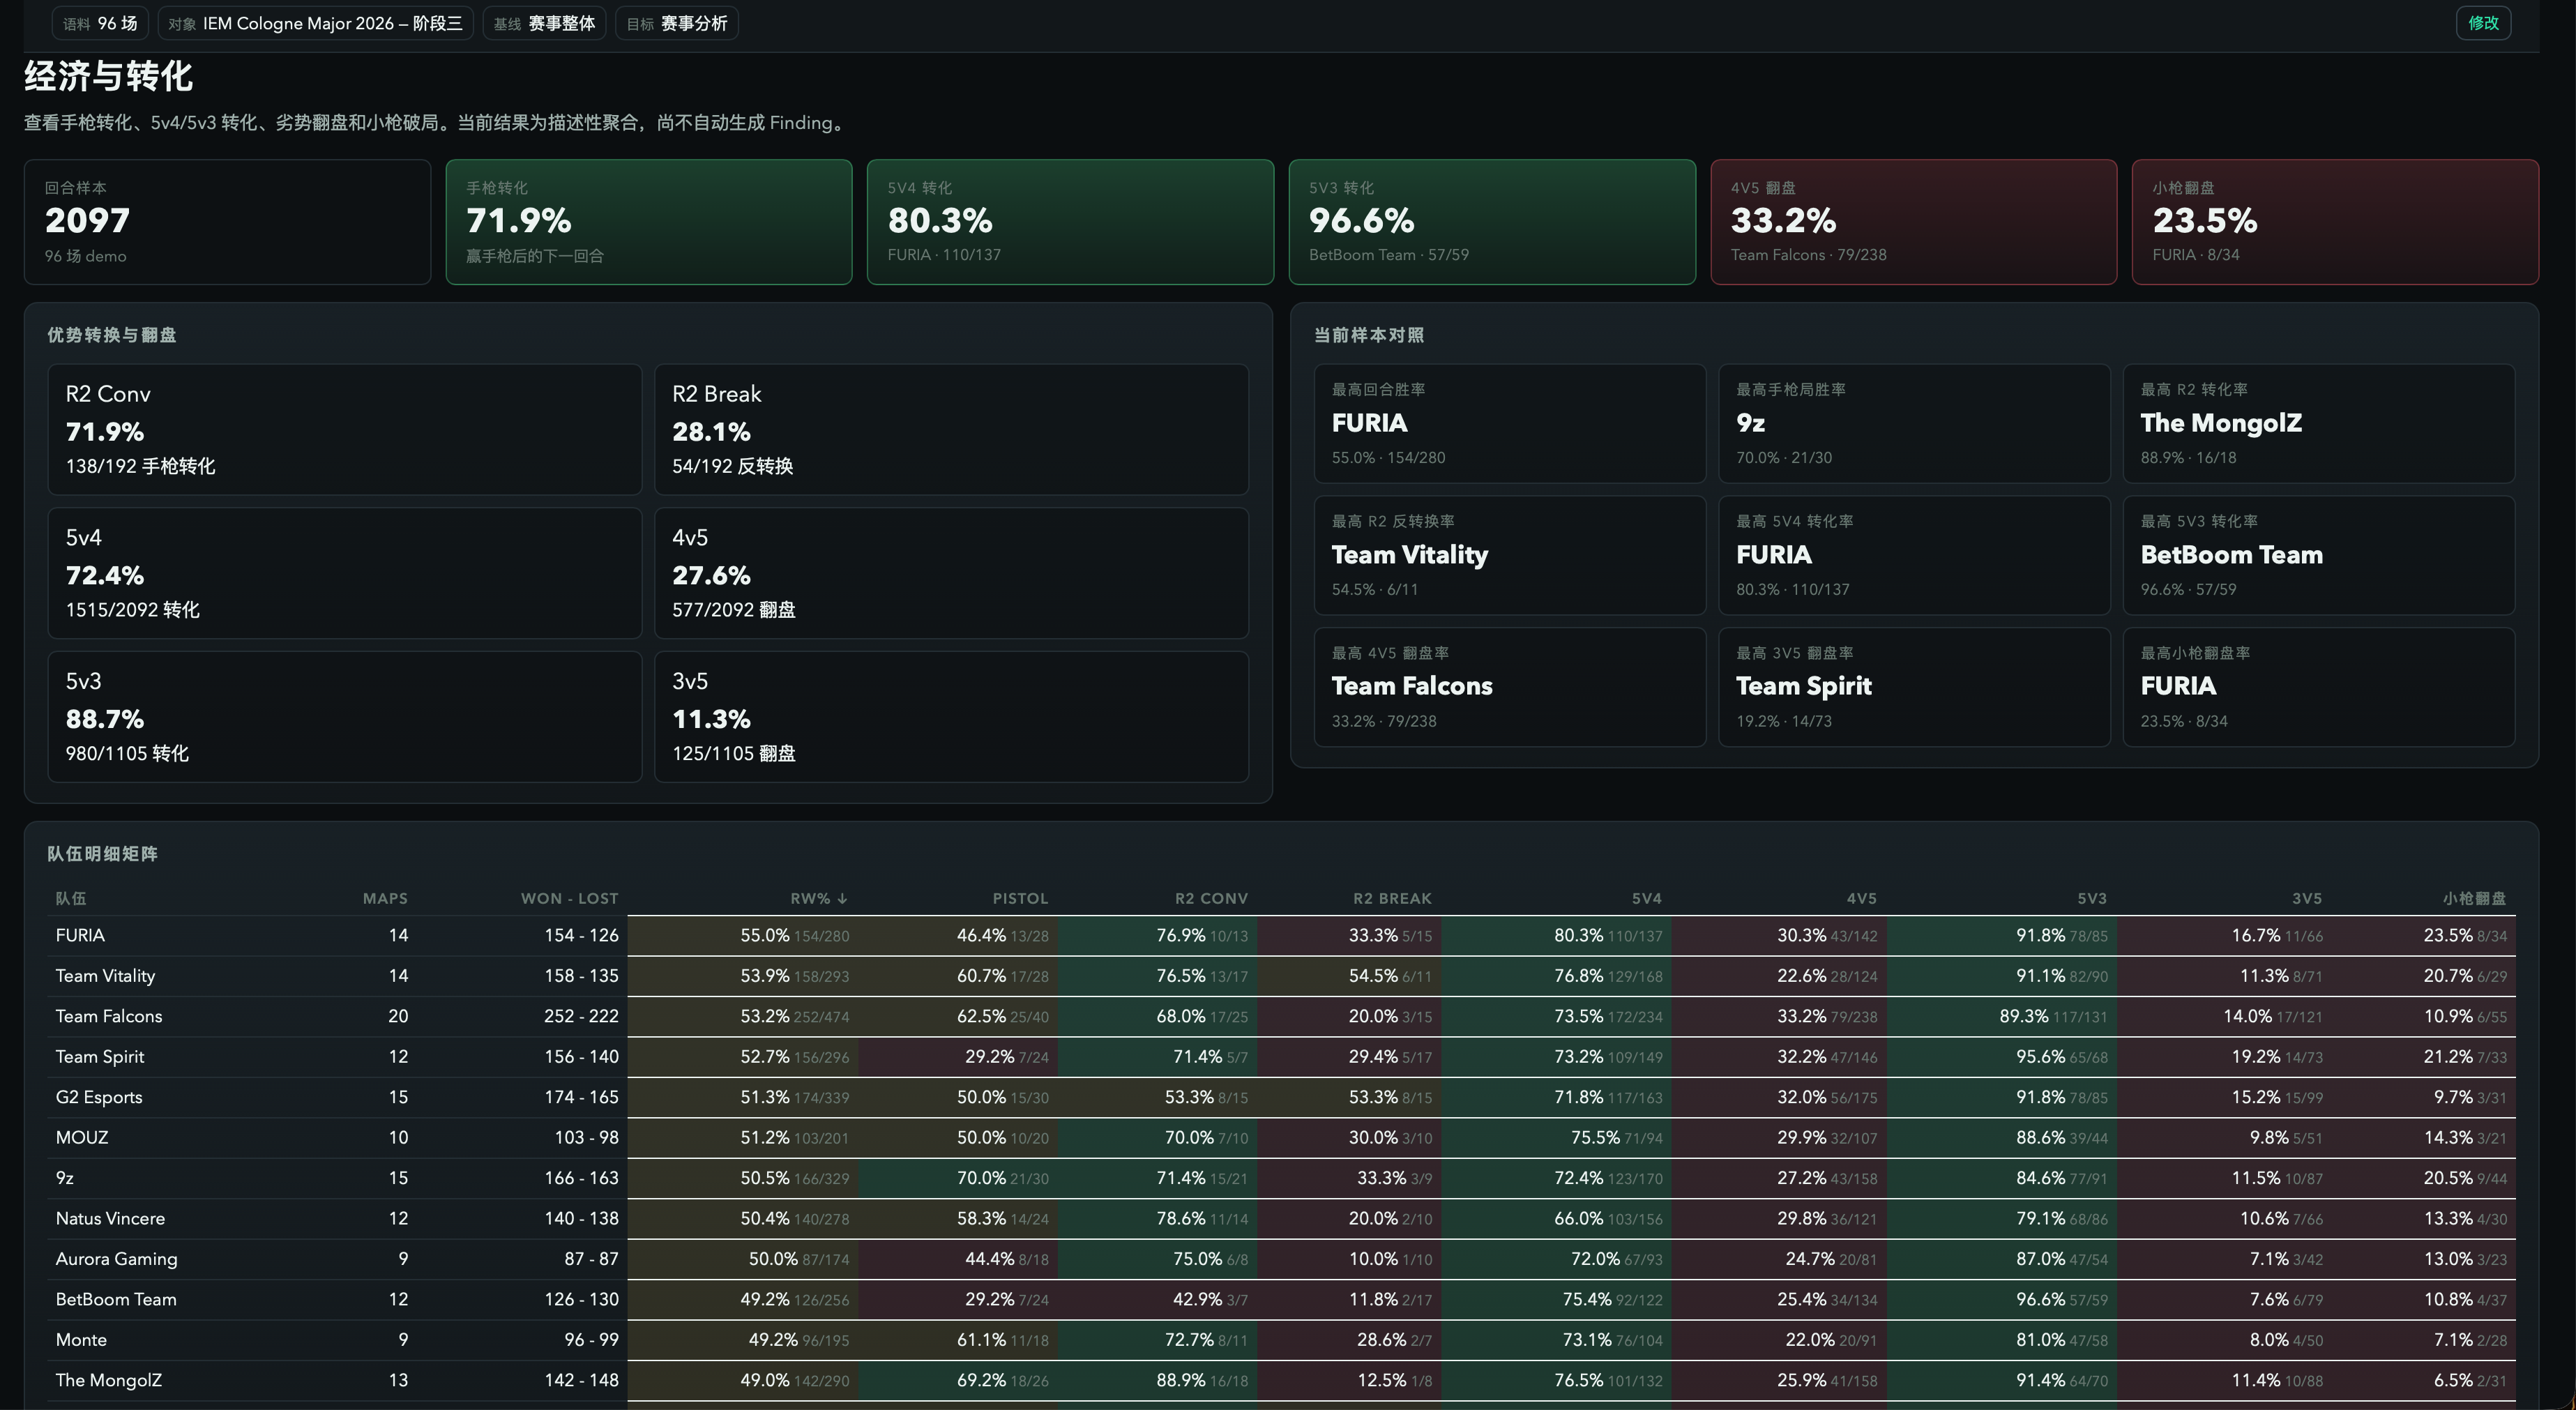The width and height of the screenshot is (2576, 1410).
Task: Select Team Spirit's 32.2% 4V5 cell
Action: coord(1780,1057)
